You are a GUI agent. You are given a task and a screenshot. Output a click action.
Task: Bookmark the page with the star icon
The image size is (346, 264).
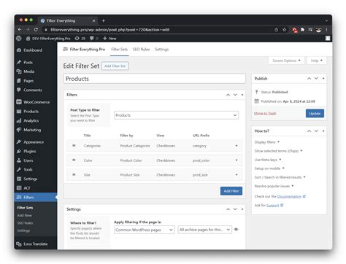tap(284, 30)
